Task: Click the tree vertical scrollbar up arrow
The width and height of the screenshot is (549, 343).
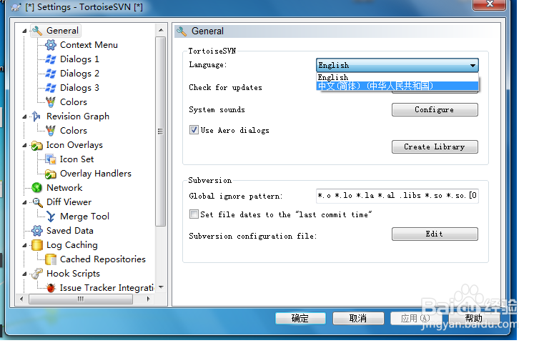Action: tap(161, 31)
